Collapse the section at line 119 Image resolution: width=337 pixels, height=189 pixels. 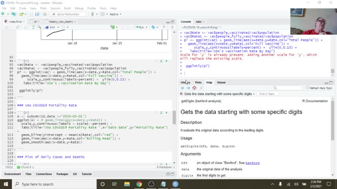tap(15, 157)
